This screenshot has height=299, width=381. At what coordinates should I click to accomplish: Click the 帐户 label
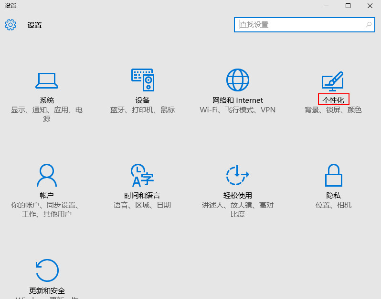coord(47,195)
